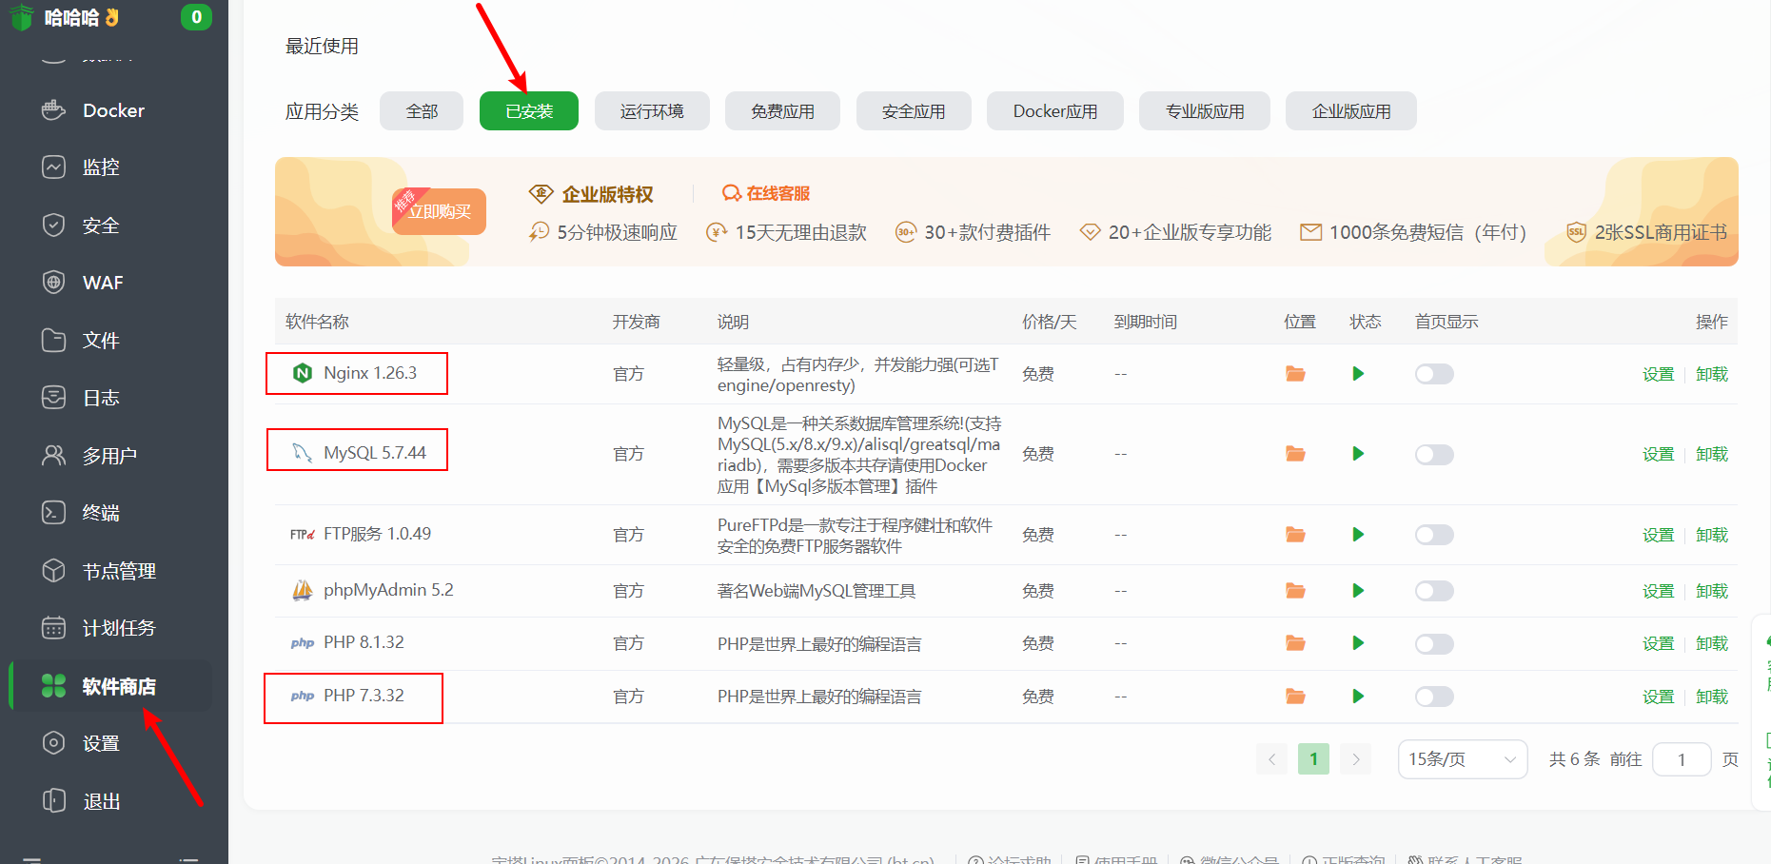
Task: Open folder location for Nginx 1.26.3
Action: pos(1295,374)
